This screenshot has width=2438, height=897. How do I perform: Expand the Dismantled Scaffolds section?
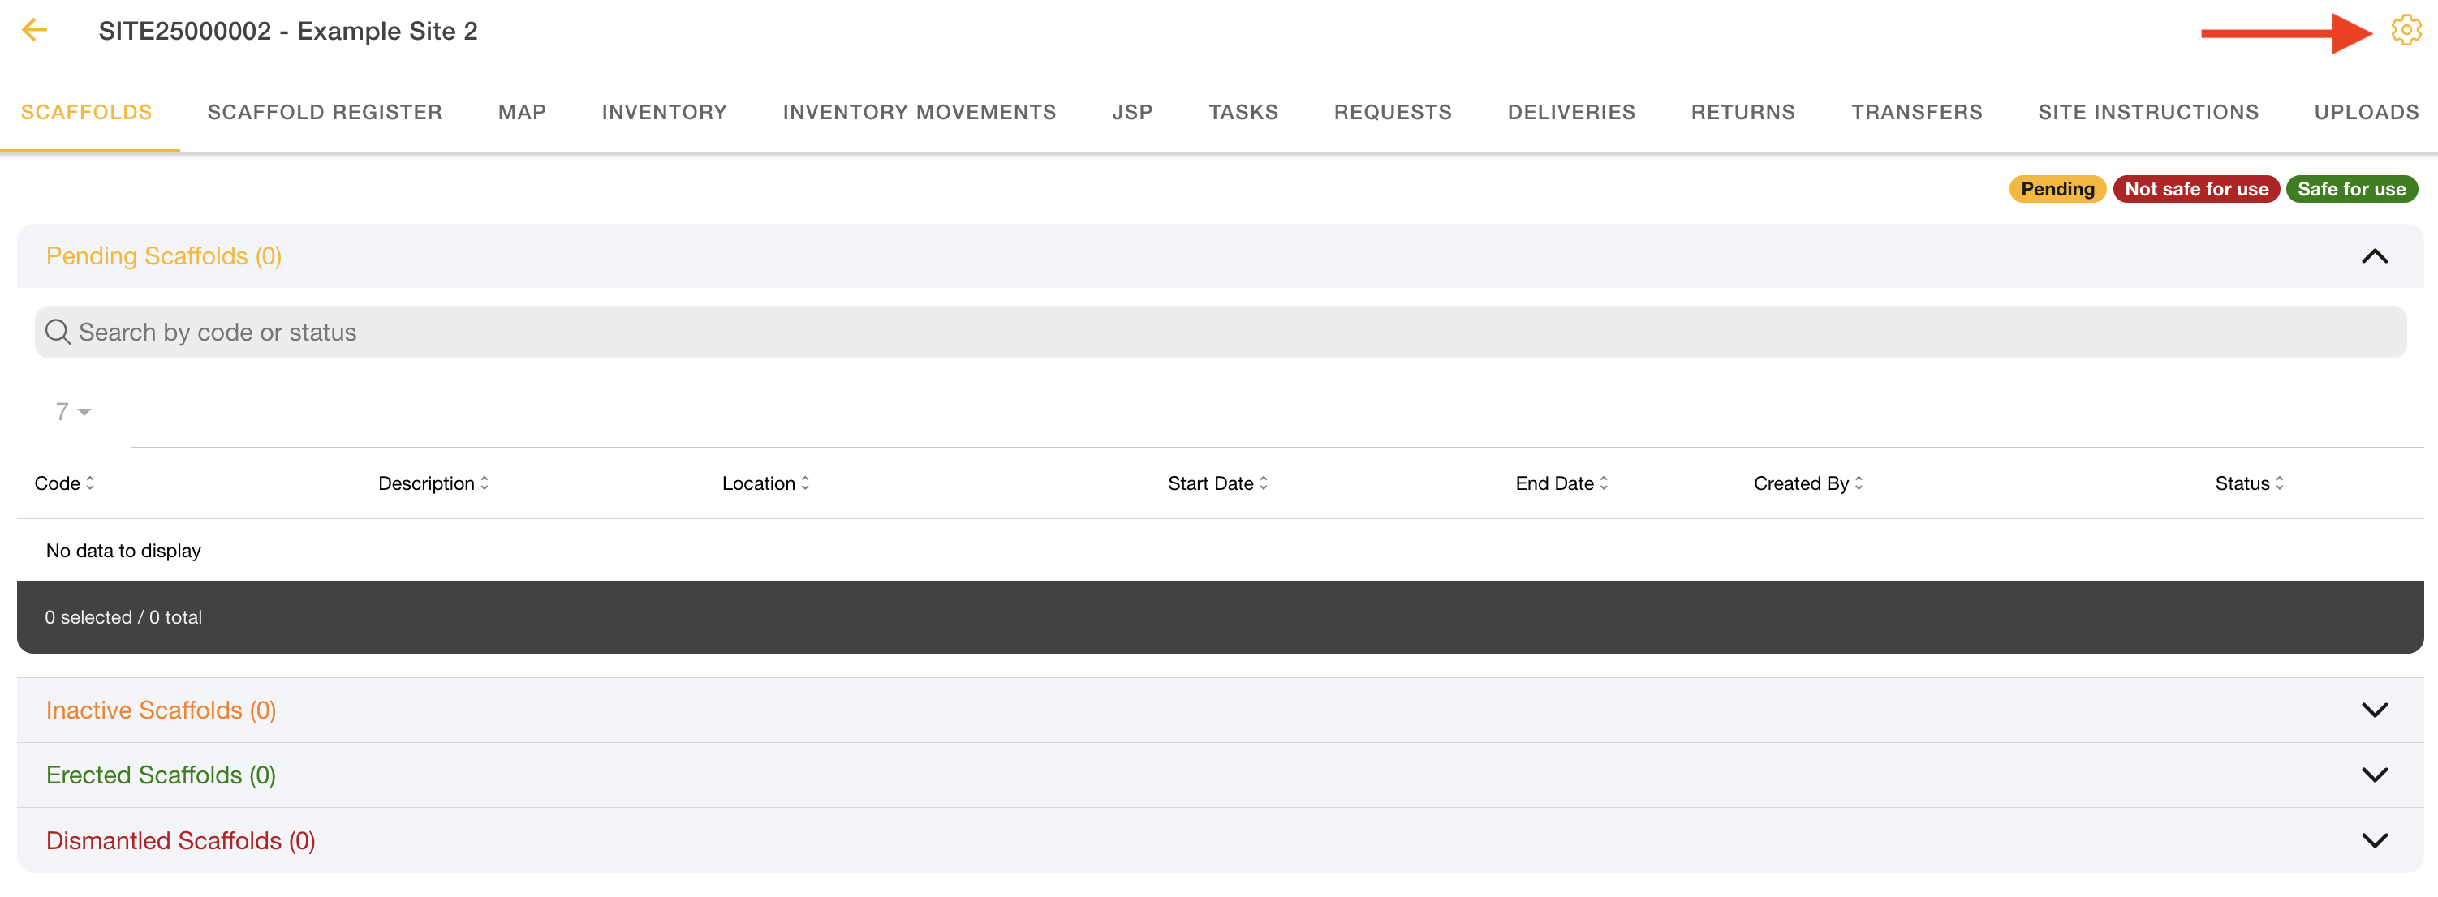coord(2374,840)
